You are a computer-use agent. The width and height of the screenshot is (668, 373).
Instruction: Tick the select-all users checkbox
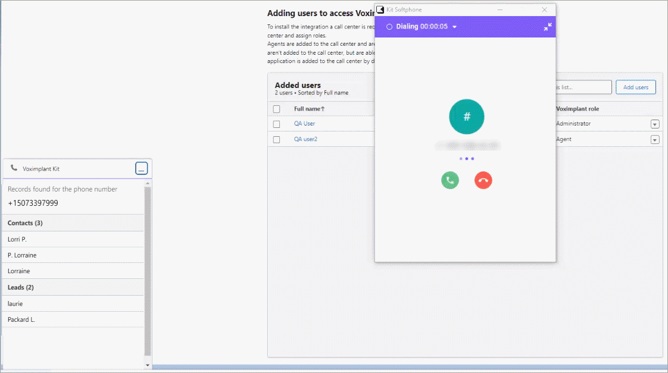point(276,109)
